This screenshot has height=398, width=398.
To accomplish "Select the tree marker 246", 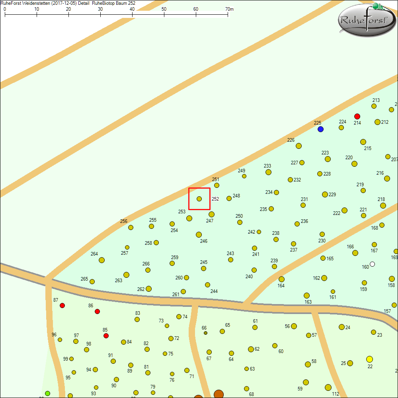I will point(199,234).
